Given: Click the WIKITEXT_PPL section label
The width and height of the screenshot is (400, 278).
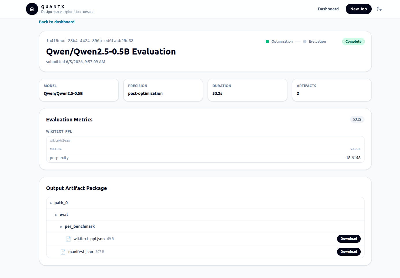Looking at the screenshot, I should pos(59,131).
